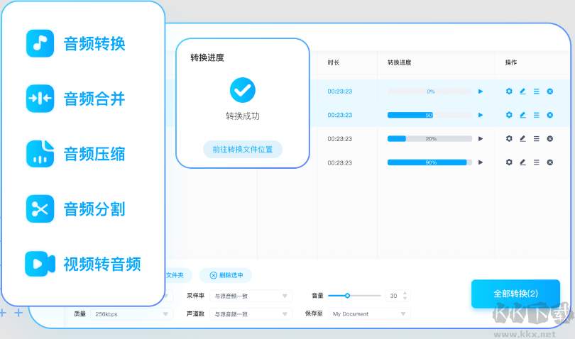The width and height of the screenshot is (575, 339).
Task: Open the 保存至 My Document dropdown
Action: coord(368,313)
